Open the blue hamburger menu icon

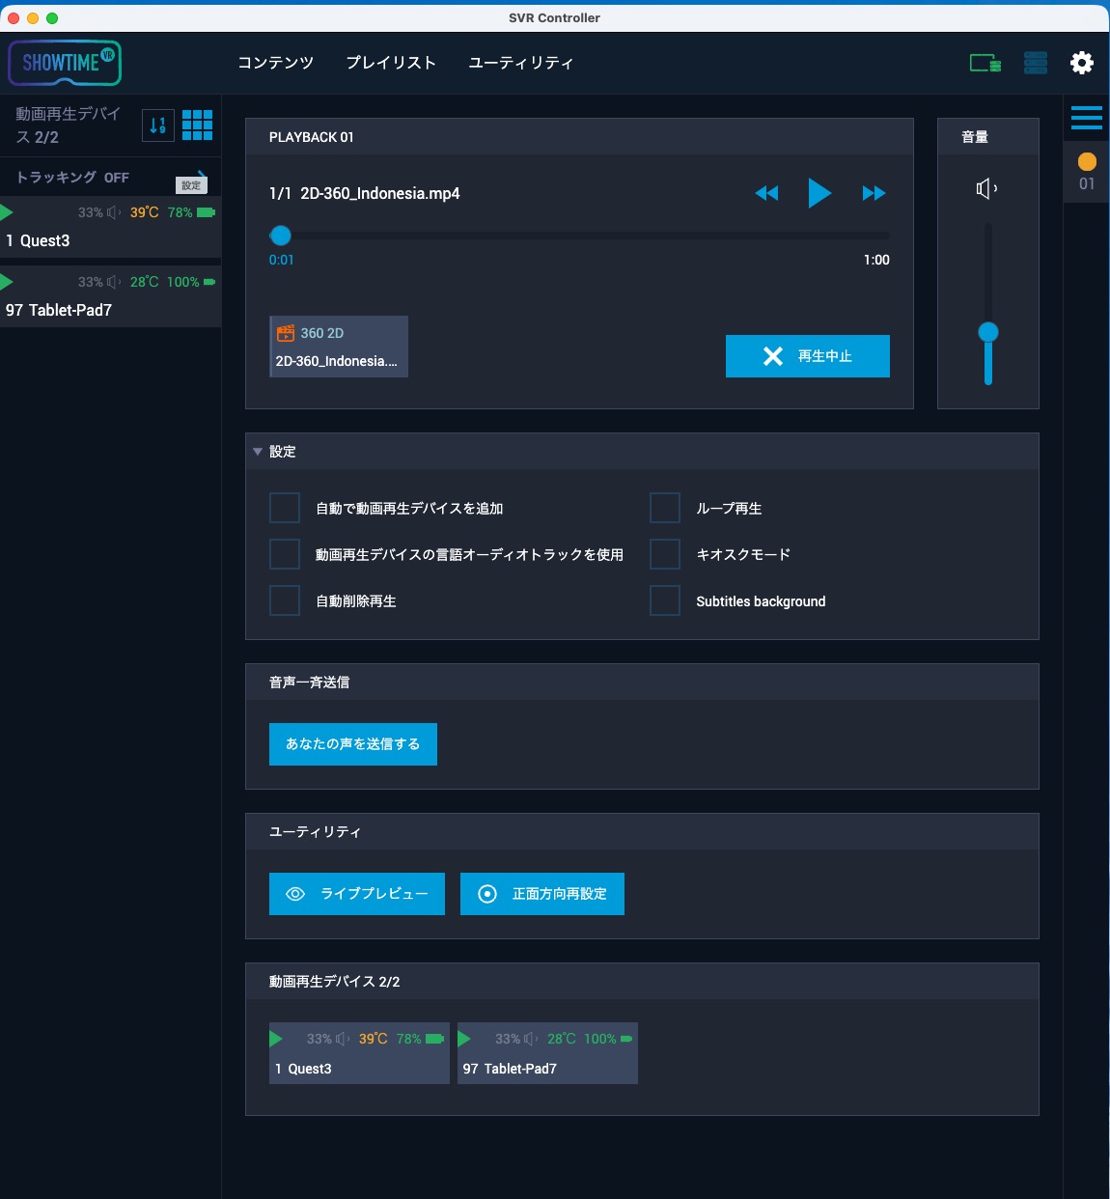(x=1087, y=118)
